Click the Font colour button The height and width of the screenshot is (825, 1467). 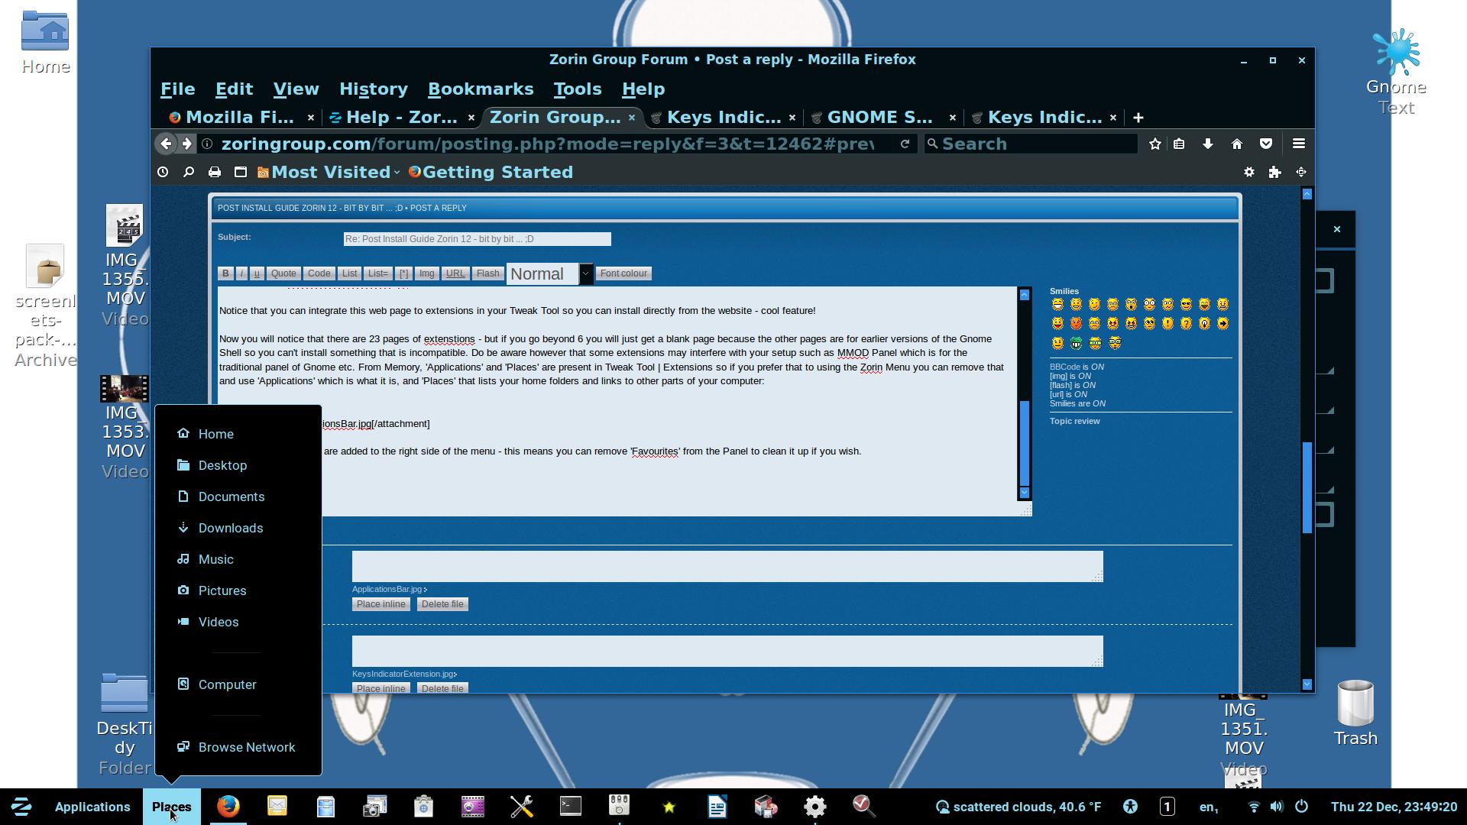pyautogui.click(x=623, y=273)
